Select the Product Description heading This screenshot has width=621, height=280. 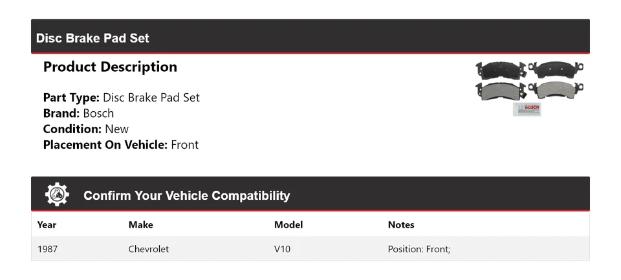(110, 67)
